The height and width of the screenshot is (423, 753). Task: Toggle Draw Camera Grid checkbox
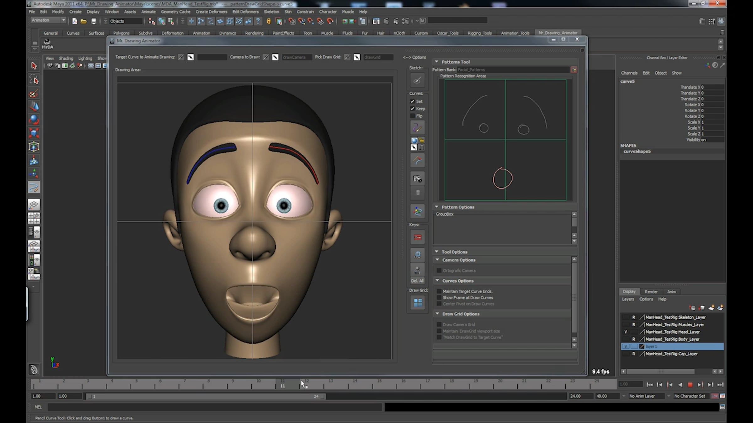click(439, 325)
